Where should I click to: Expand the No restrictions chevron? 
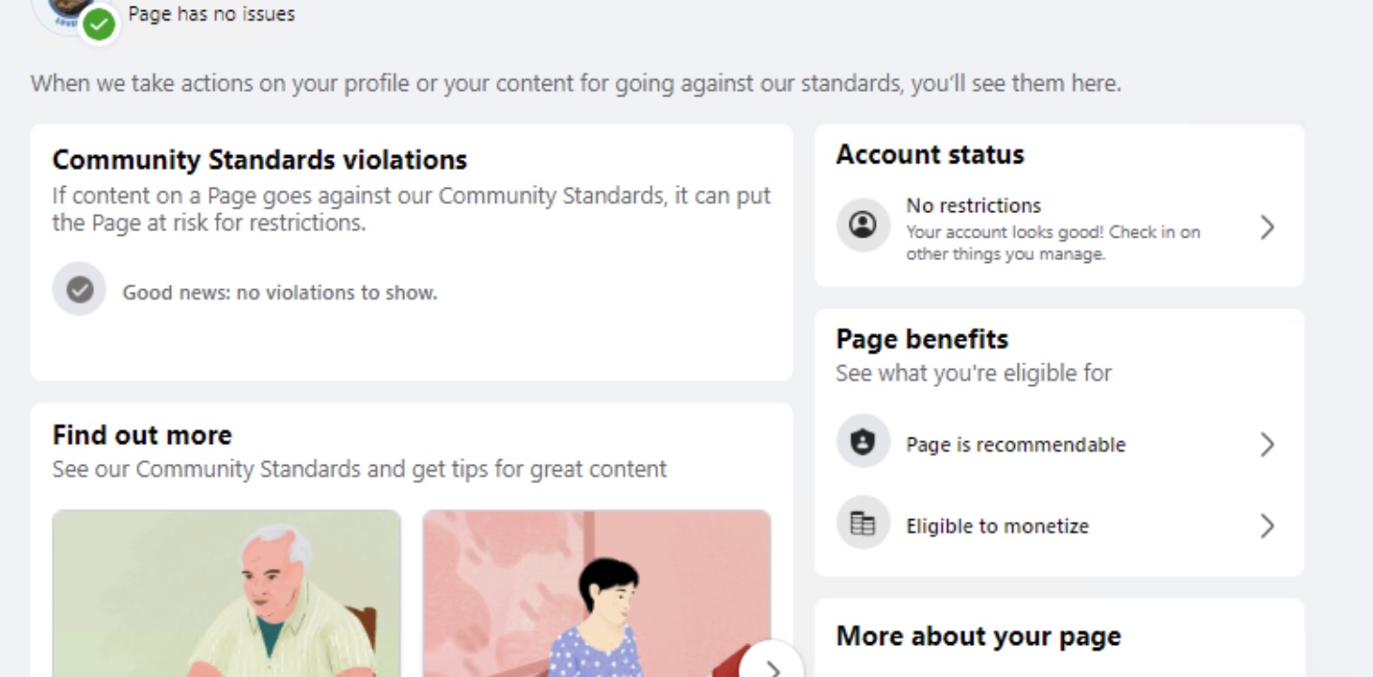tap(1267, 227)
